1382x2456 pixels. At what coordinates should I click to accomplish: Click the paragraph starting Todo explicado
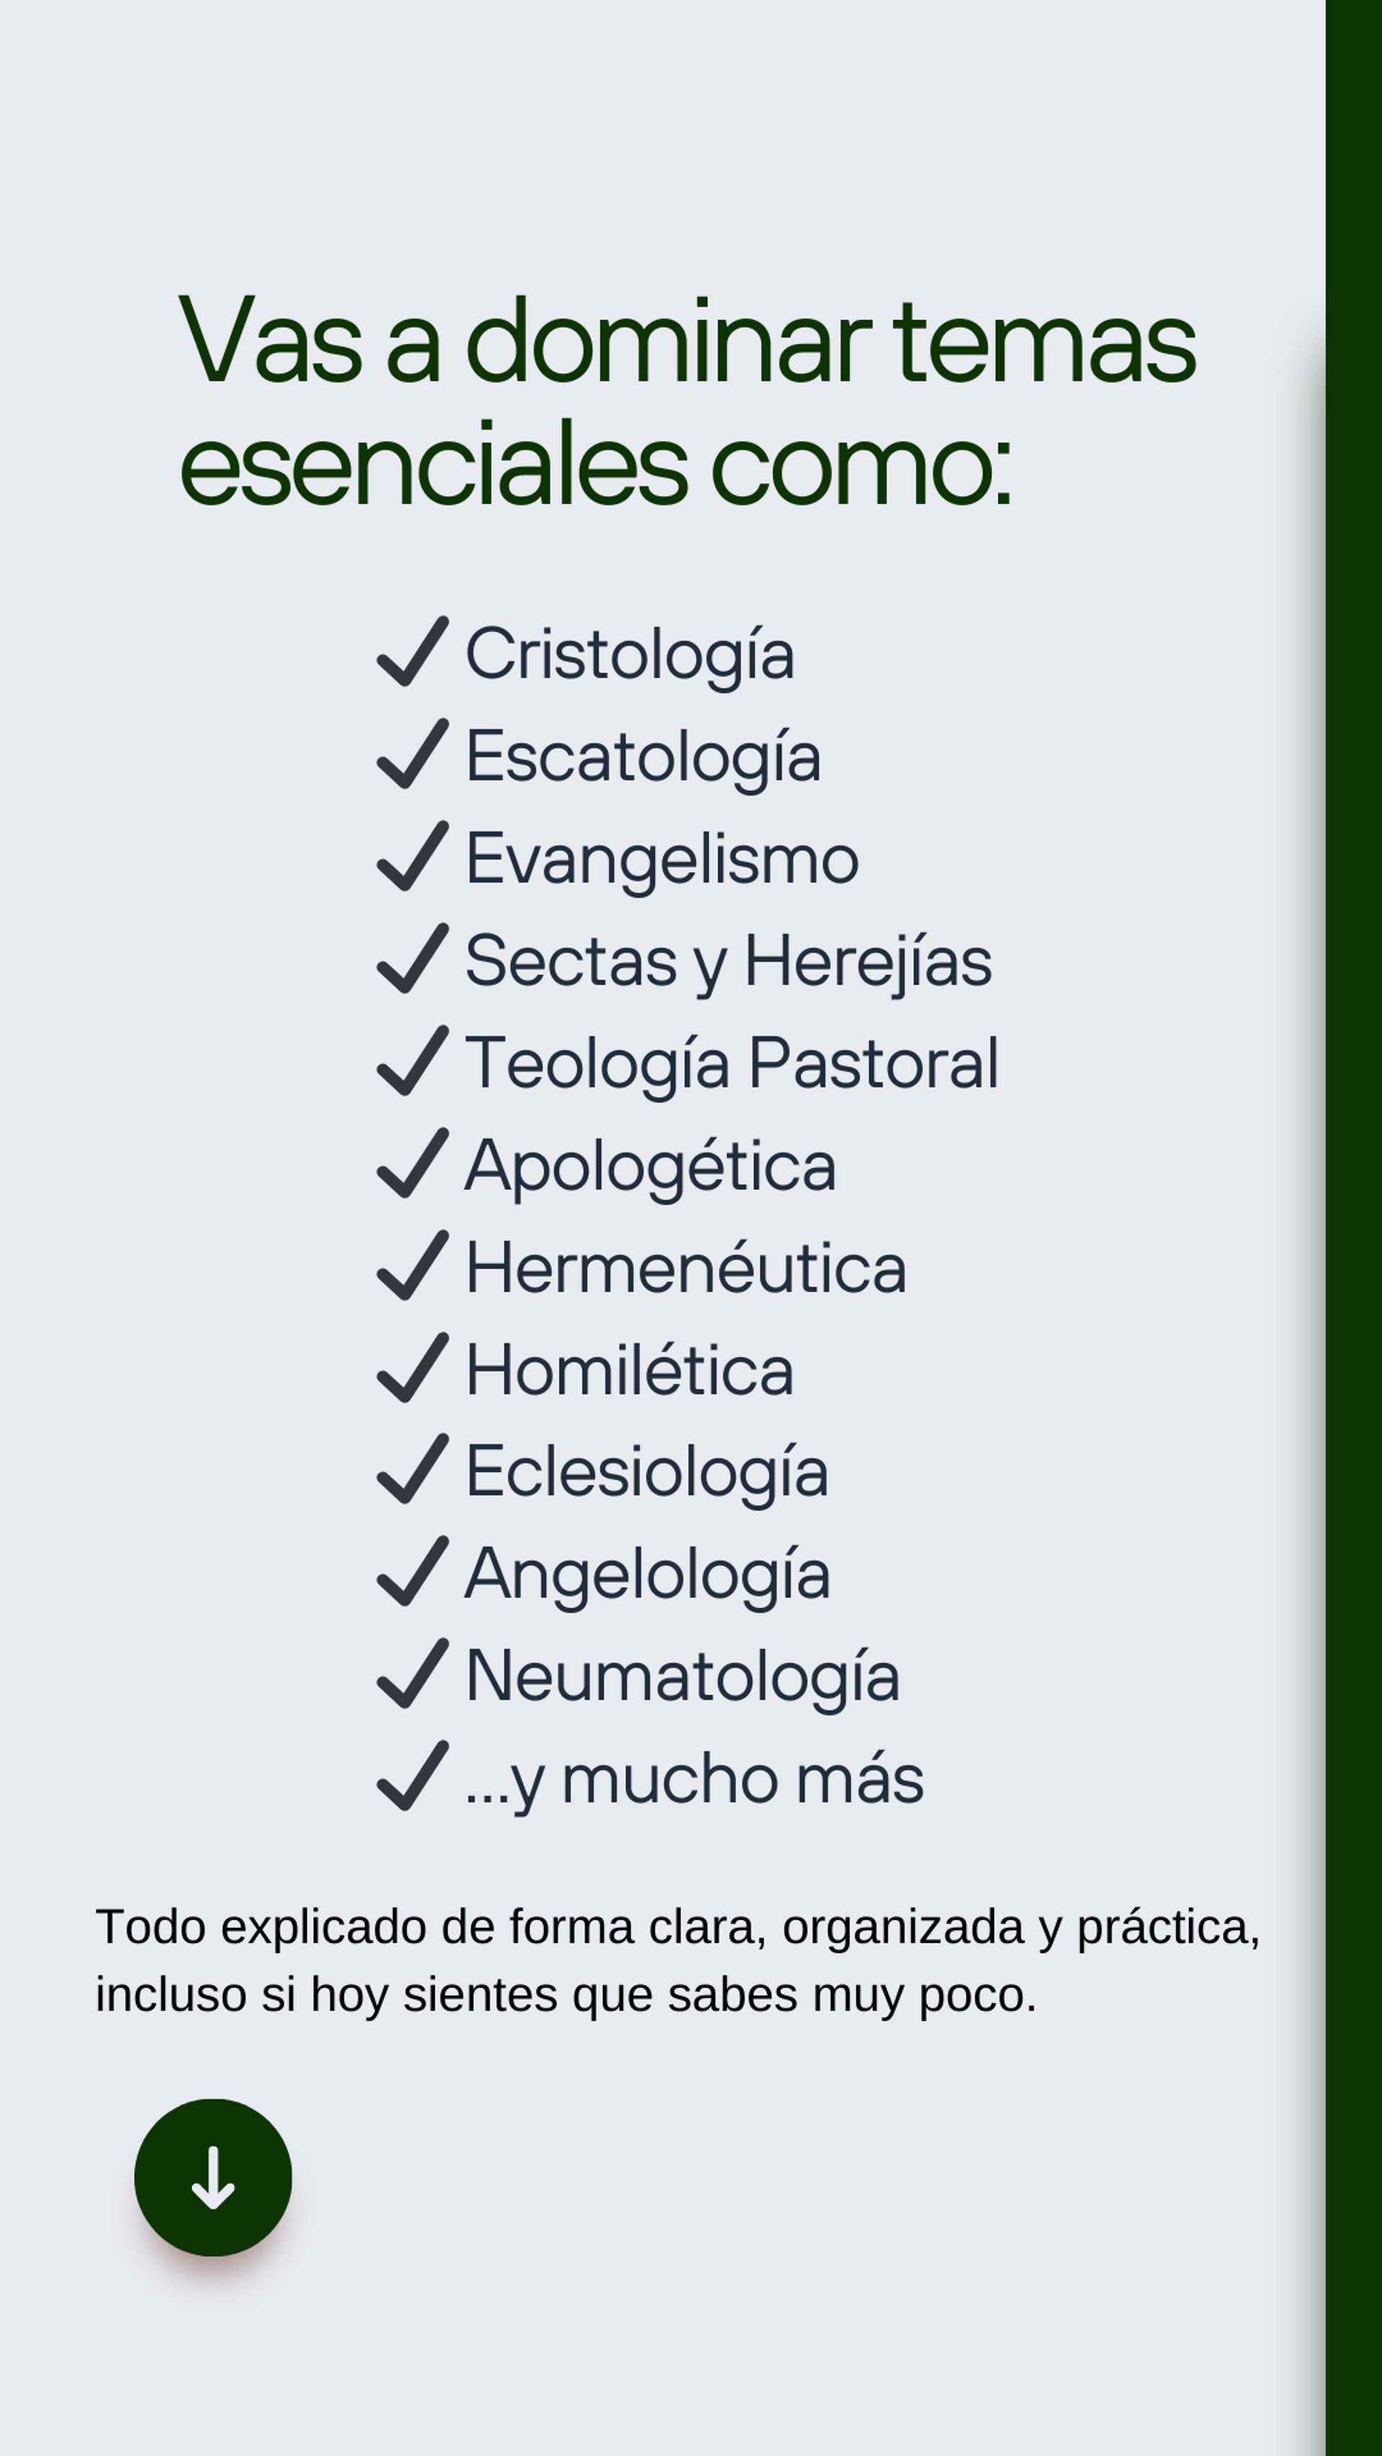[677, 1960]
